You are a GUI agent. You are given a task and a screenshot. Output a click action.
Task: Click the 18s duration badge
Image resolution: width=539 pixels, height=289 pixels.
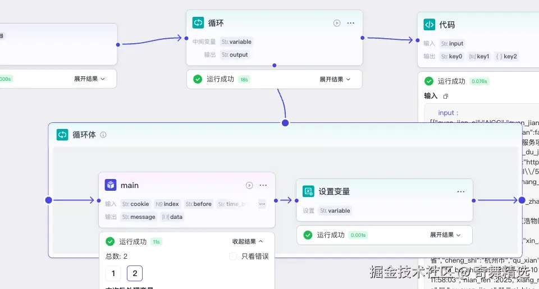coord(244,80)
